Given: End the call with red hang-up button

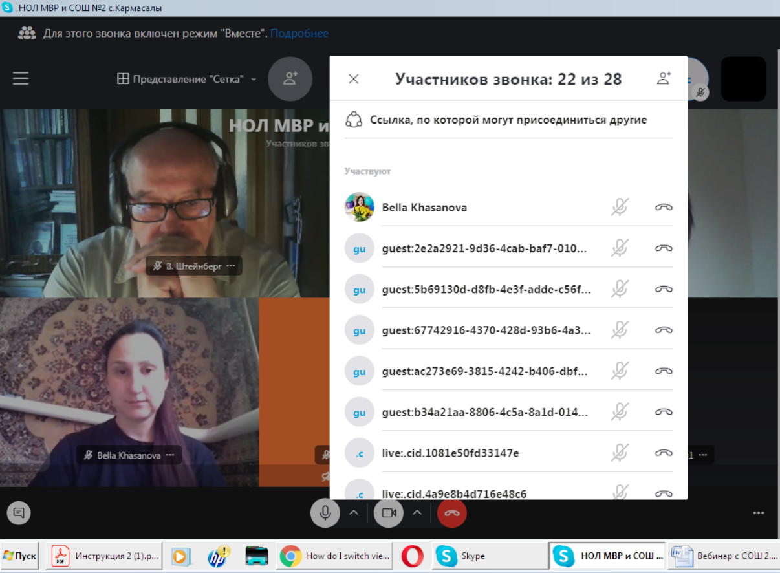Looking at the screenshot, I should (451, 513).
